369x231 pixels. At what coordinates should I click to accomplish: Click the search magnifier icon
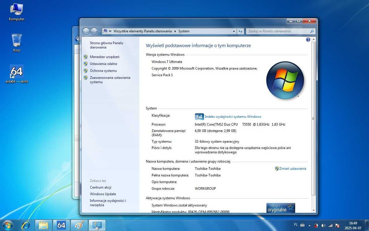click(312, 31)
